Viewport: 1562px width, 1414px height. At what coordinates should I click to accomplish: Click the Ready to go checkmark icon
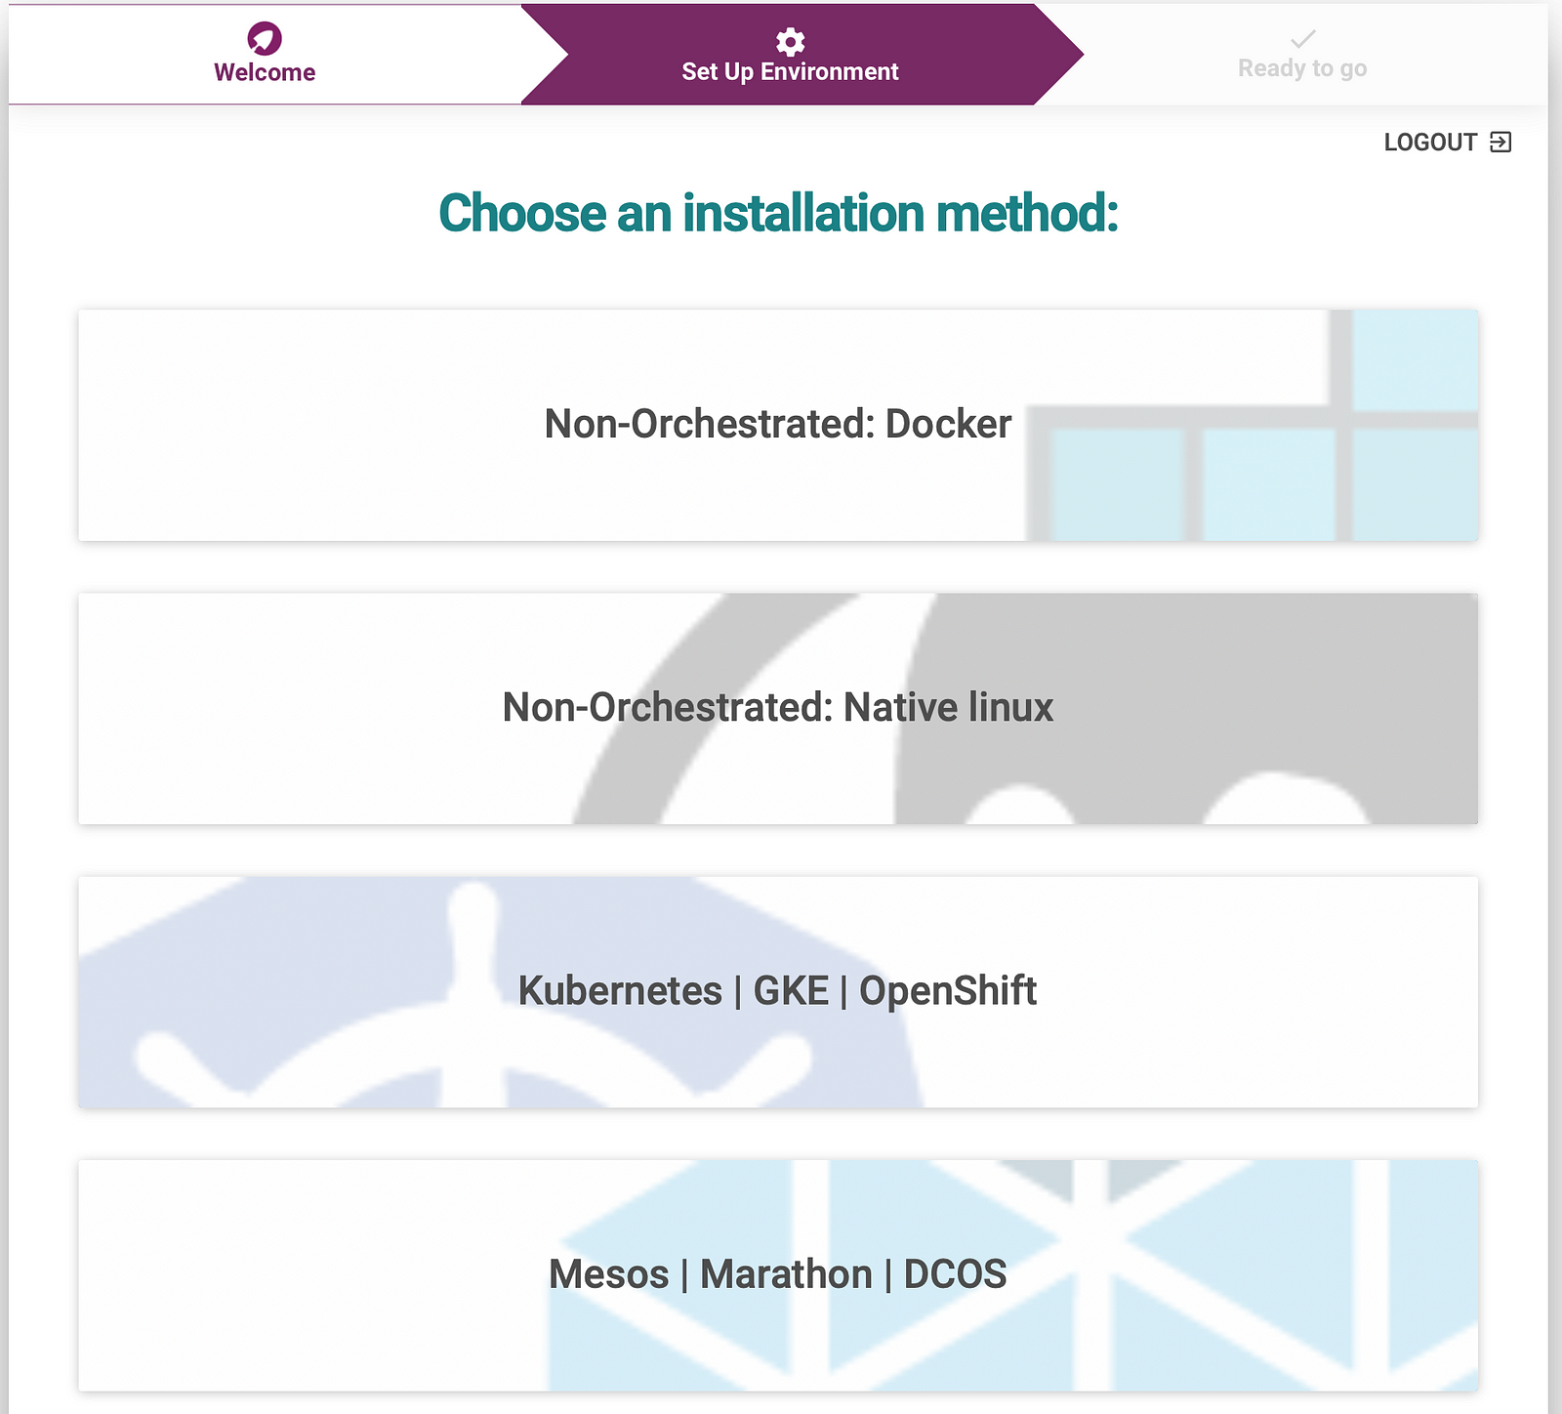tap(1302, 39)
